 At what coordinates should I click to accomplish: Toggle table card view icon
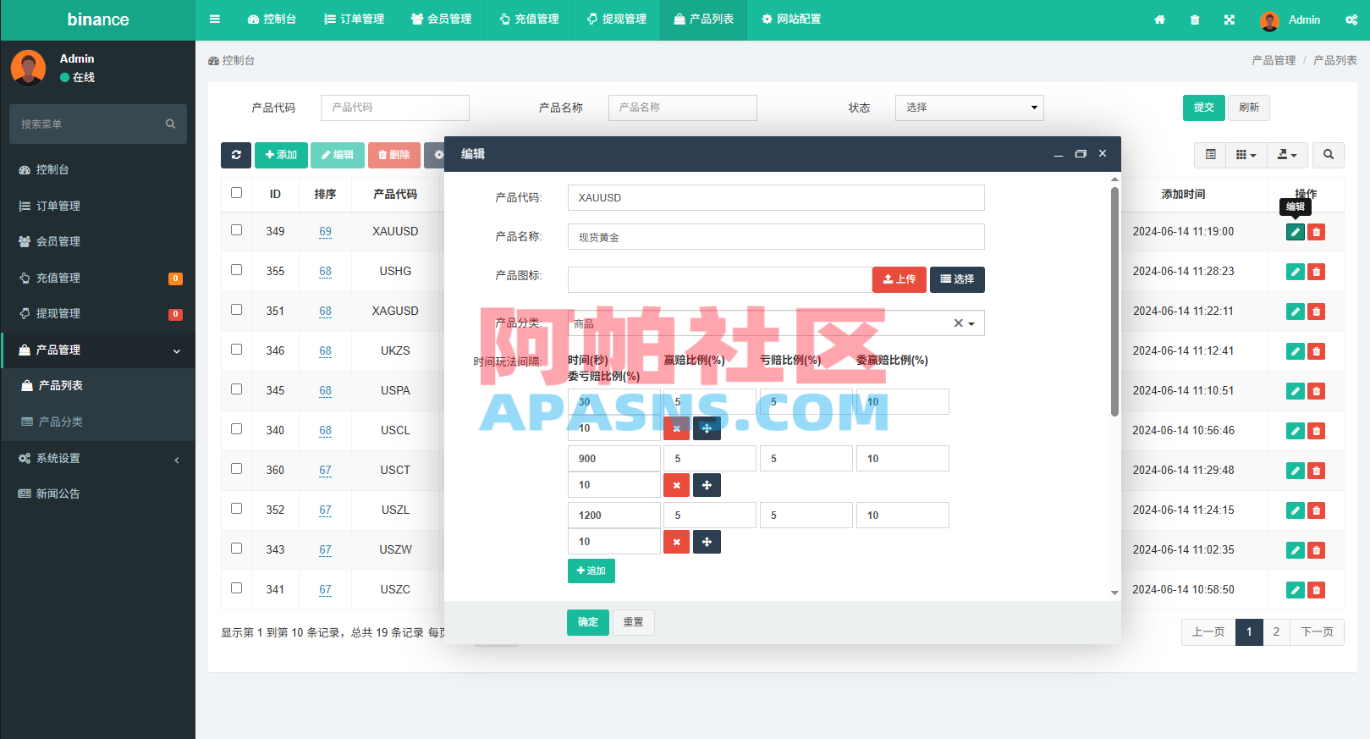coord(1211,155)
